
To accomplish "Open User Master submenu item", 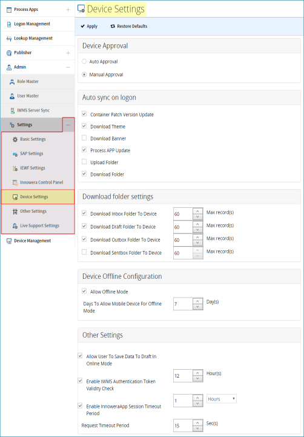I will point(38,96).
